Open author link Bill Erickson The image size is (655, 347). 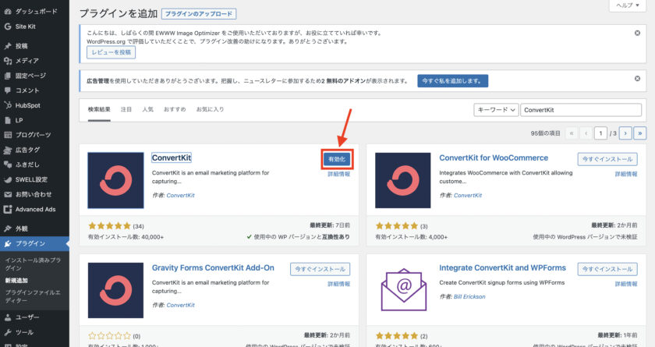tap(469, 297)
